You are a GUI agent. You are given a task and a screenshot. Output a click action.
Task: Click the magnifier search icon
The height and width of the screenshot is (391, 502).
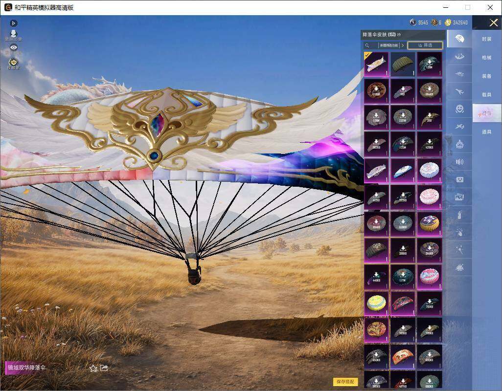point(367,45)
